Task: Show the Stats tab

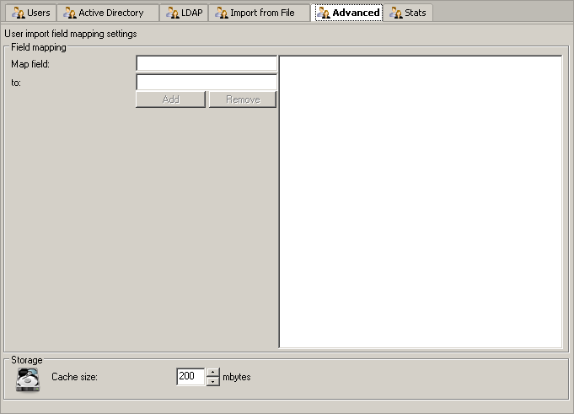Action: coord(416,13)
